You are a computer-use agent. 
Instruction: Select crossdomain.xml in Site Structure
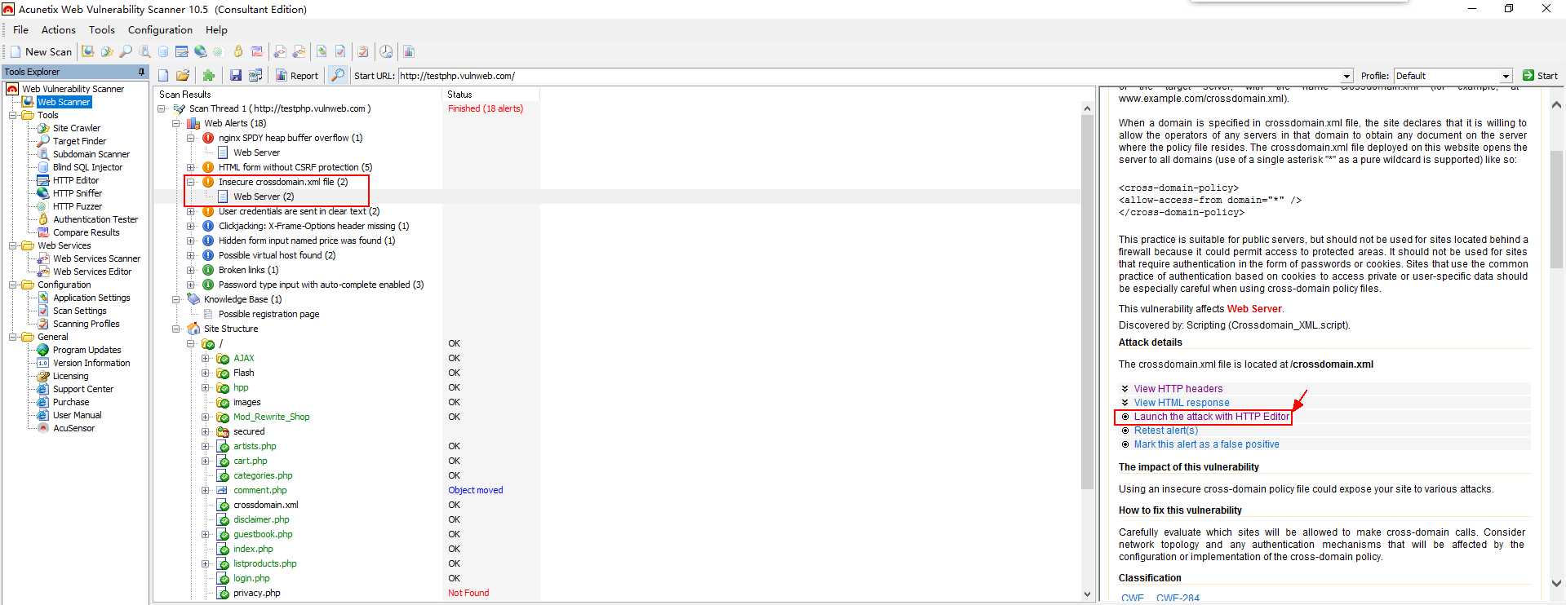265,505
